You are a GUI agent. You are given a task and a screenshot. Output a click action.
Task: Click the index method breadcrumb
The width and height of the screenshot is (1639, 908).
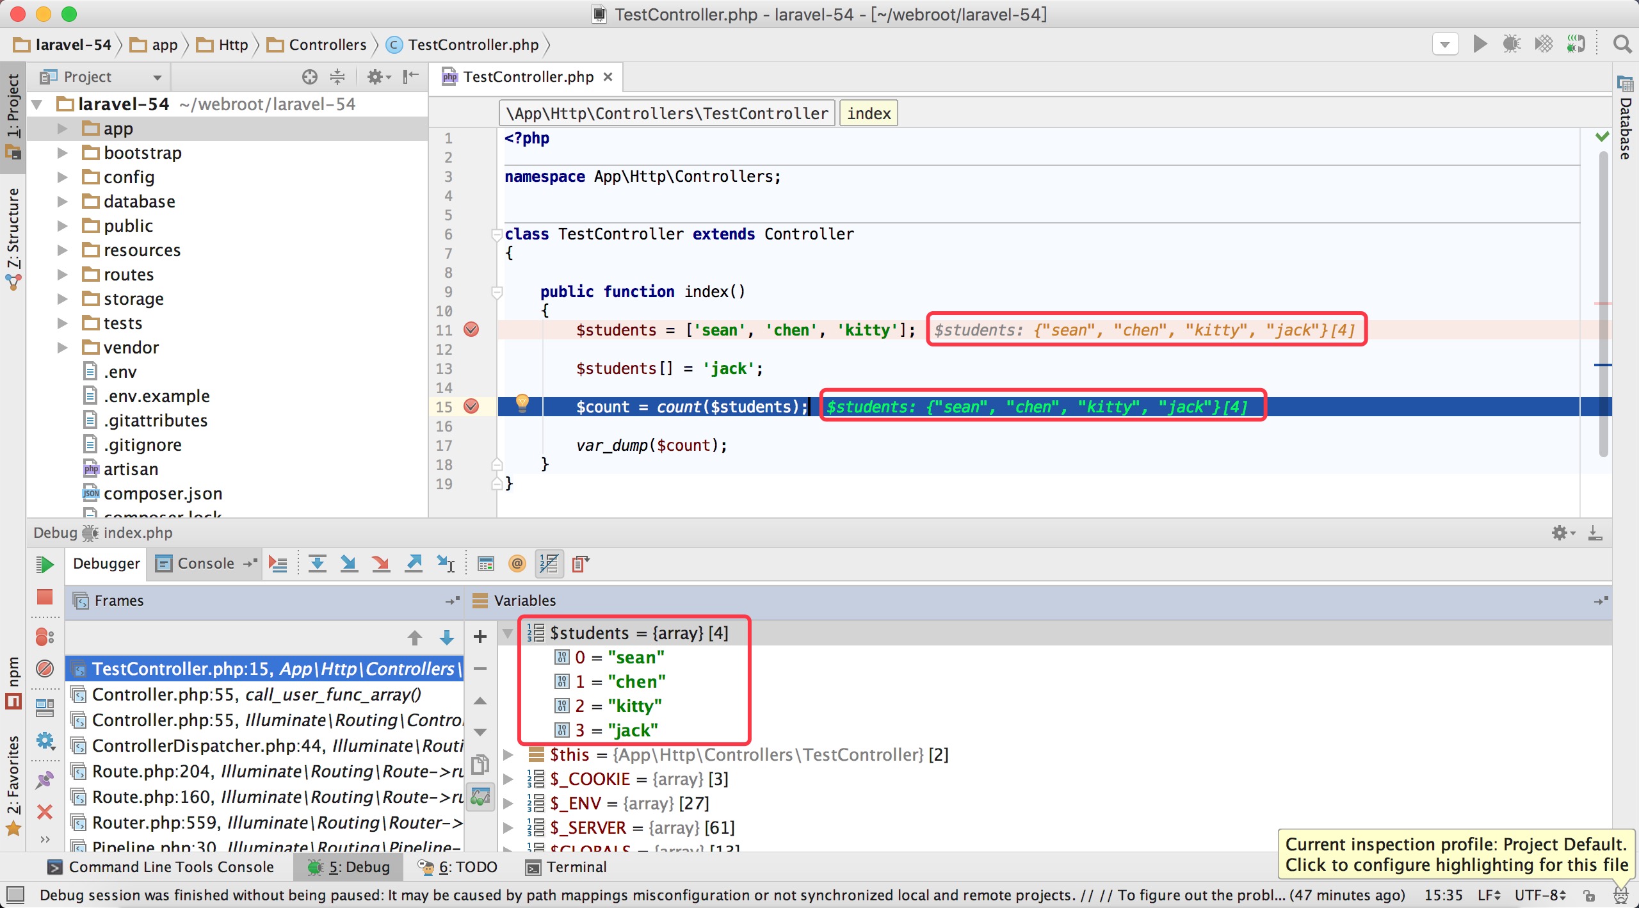tap(869, 113)
